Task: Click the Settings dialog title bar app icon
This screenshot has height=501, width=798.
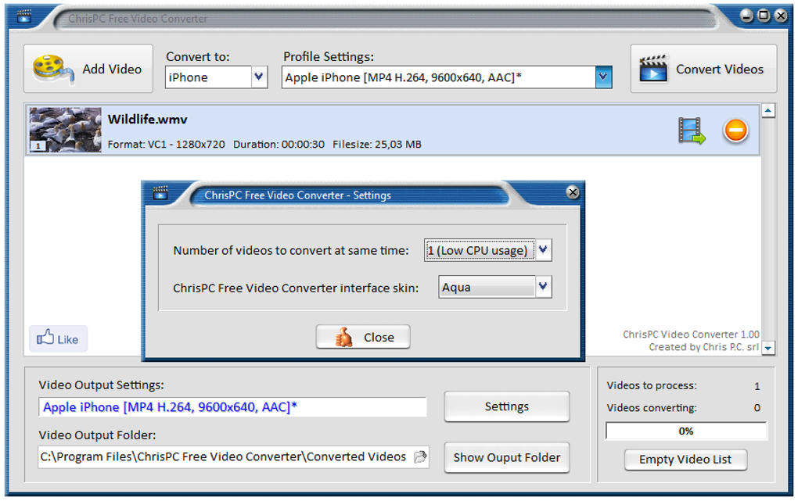Action: click(160, 193)
